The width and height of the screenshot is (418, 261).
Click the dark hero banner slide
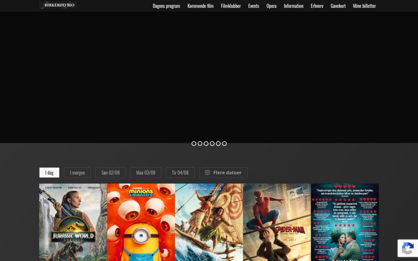point(209,76)
